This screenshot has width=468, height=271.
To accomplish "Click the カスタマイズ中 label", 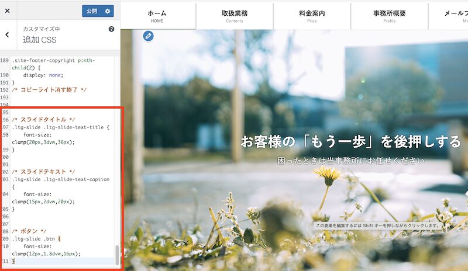I will [41, 29].
